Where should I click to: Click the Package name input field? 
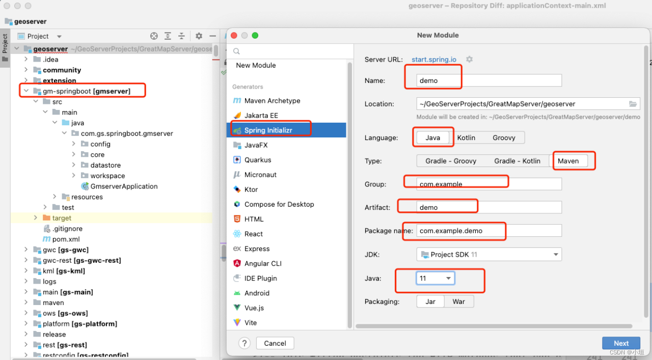click(489, 231)
